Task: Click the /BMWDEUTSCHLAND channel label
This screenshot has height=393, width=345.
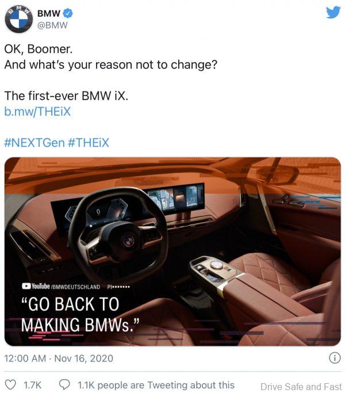Action: (75, 287)
